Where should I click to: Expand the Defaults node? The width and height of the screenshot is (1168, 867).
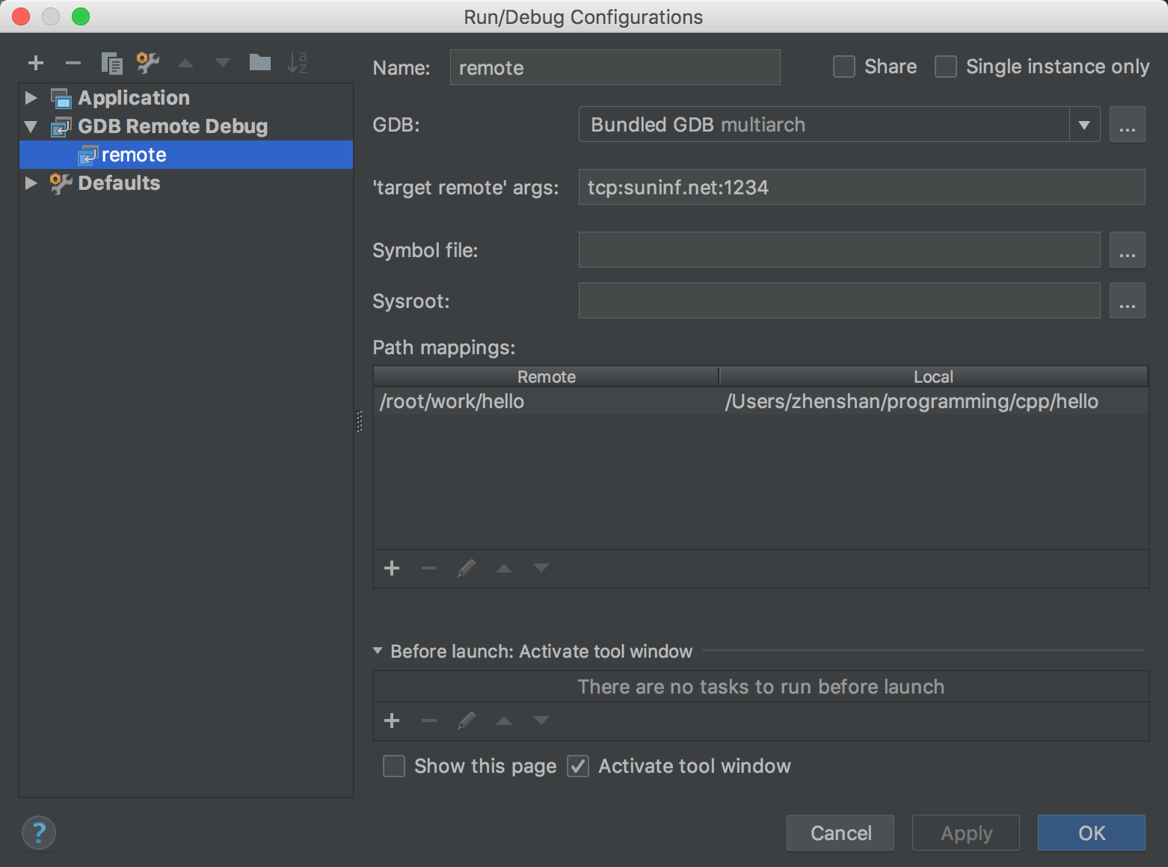tap(31, 183)
